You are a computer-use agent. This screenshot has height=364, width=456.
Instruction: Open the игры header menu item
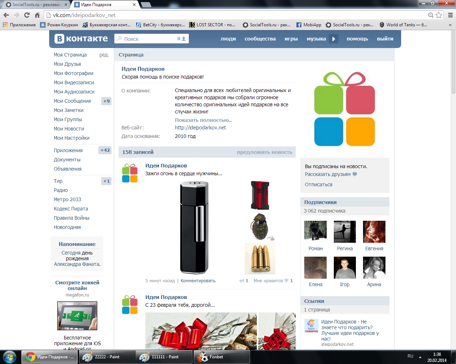[291, 39]
